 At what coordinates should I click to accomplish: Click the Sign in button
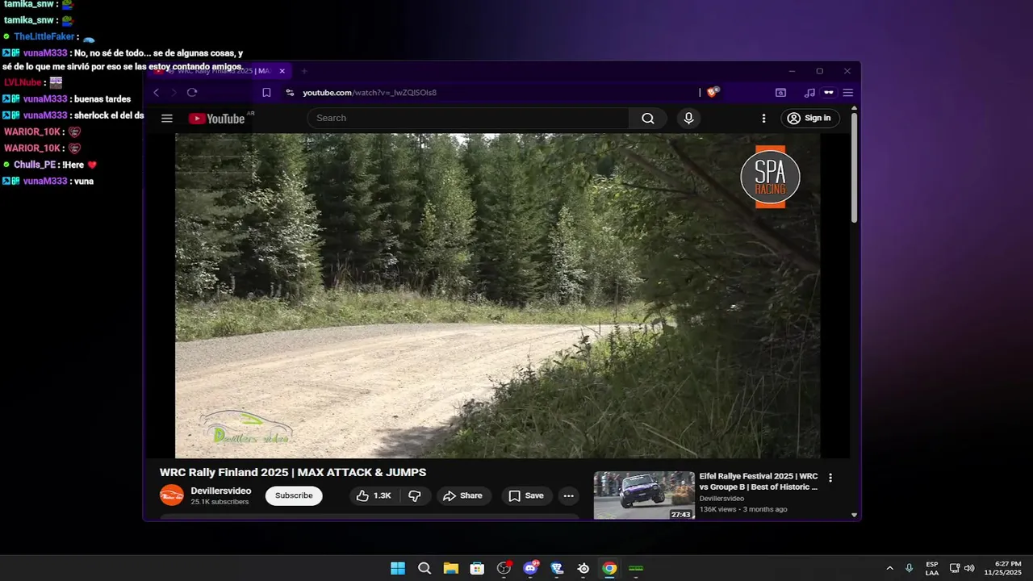tap(810, 118)
